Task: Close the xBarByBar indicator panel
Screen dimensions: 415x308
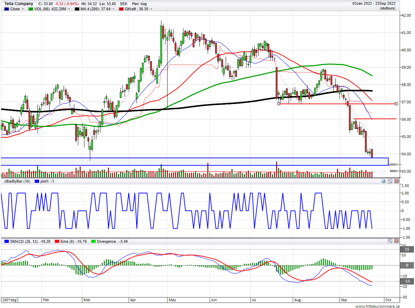Action: coord(396,181)
